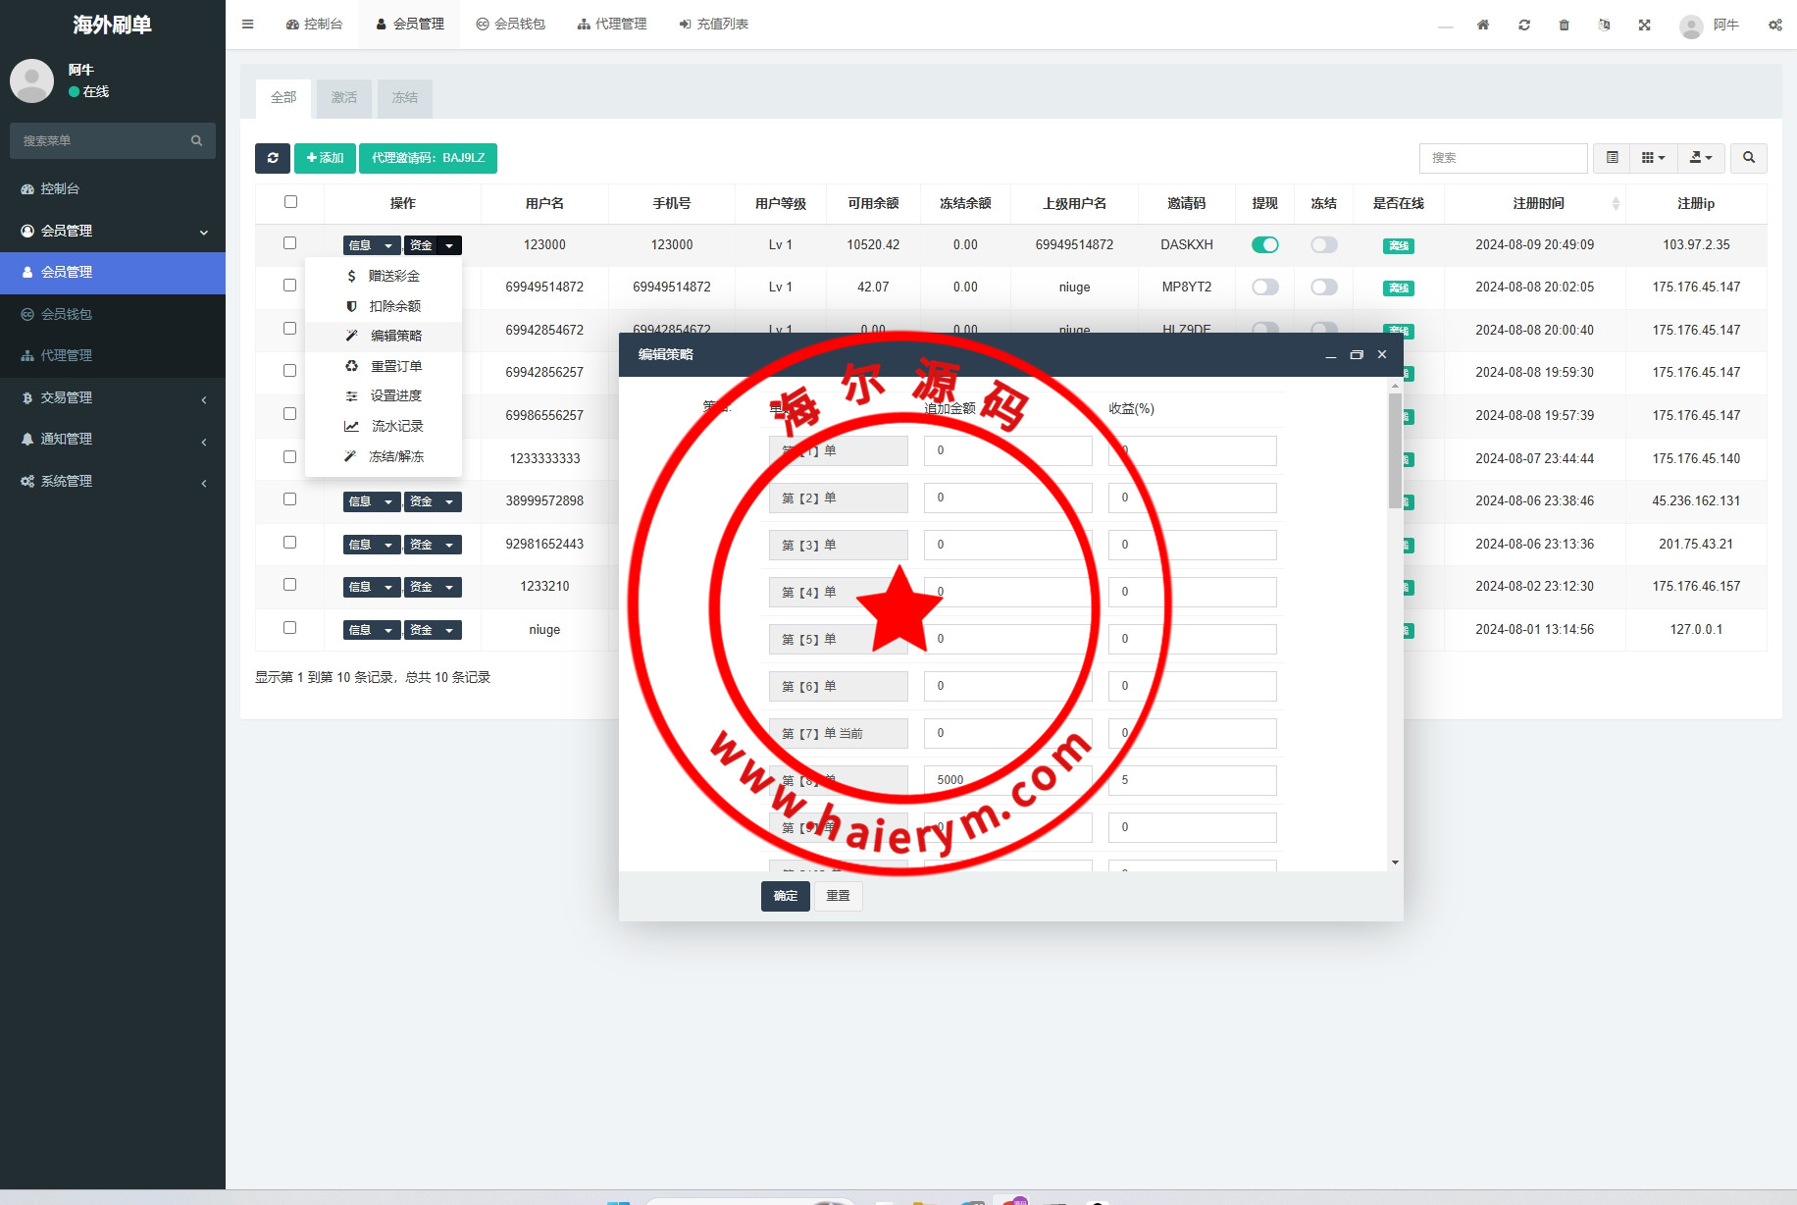Clear cache with the trash icon
Viewport: 1797px width, 1205px height.
pyautogui.click(x=1565, y=25)
